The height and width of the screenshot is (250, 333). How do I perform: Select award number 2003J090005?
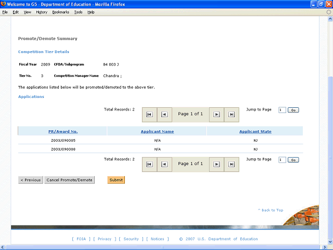pos(63,140)
